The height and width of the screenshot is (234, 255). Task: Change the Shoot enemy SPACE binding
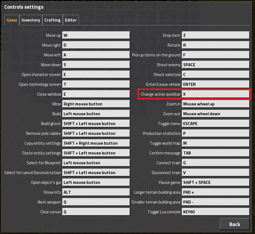[x=215, y=65]
